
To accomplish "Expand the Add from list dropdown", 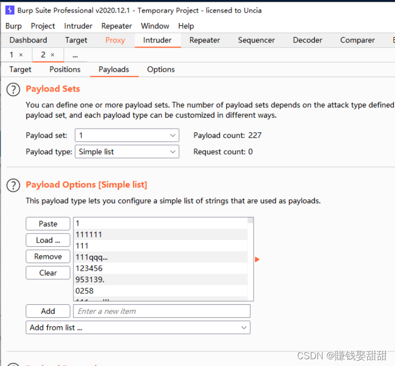I will coord(138,327).
